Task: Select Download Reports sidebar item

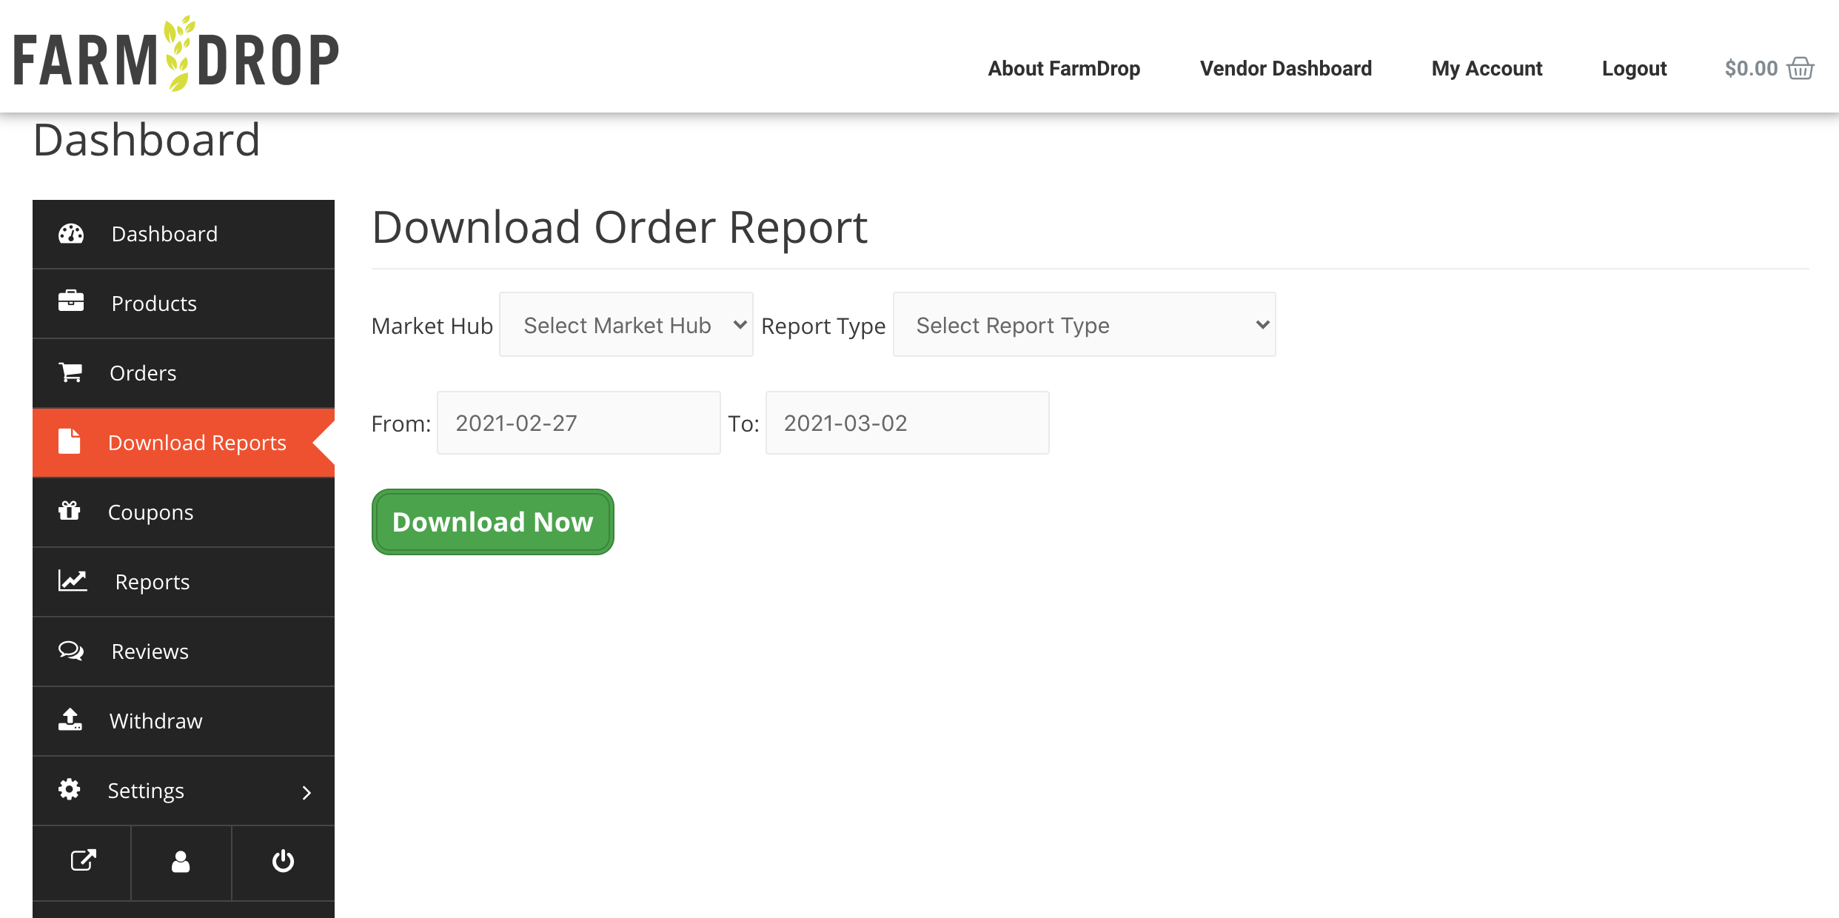Action: [x=197, y=443]
